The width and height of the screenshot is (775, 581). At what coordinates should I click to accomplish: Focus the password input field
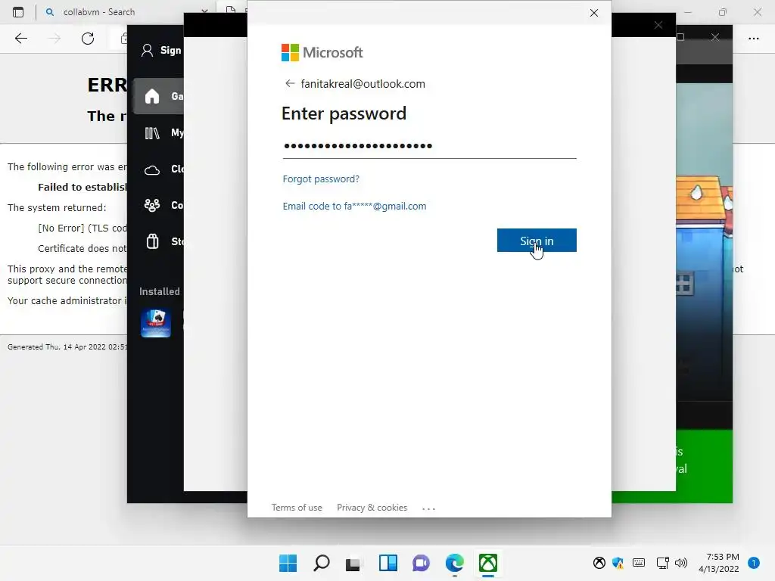pyautogui.click(x=429, y=146)
